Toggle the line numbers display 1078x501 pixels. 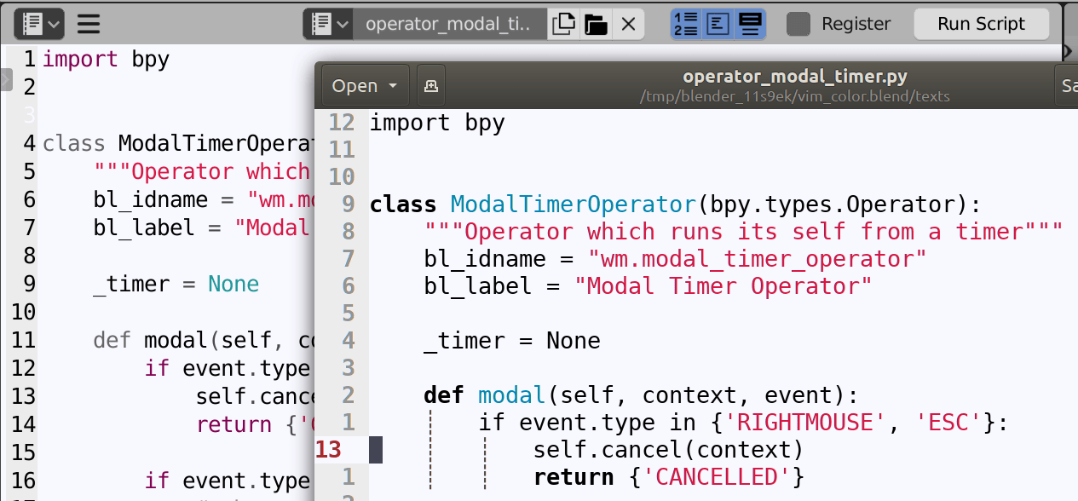(685, 23)
